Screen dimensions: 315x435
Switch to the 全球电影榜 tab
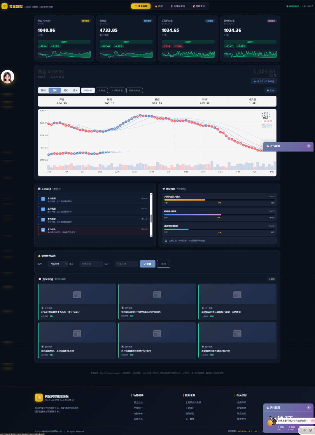[178, 6]
